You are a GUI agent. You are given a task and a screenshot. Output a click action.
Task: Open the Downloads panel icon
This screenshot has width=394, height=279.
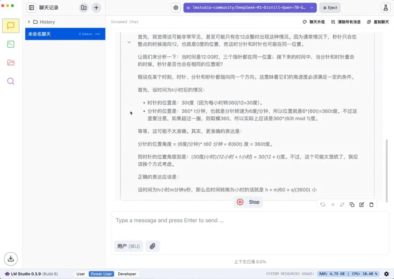11,258
